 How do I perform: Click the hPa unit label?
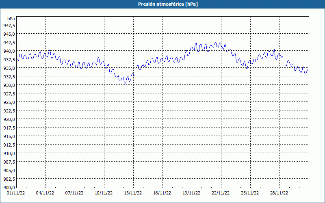click(11, 19)
